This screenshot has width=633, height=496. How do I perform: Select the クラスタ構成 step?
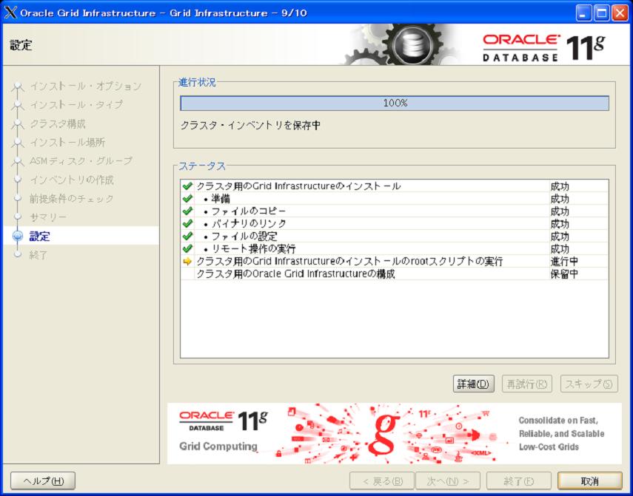(x=58, y=123)
